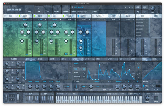Click the POLY voicing label
This screenshot has height=107, width=165.
click(x=153, y=86)
